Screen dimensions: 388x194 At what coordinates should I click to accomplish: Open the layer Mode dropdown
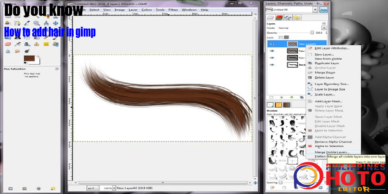click(x=324, y=28)
